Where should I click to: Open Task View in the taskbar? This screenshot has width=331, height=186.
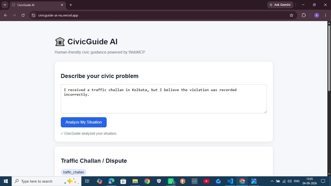point(87,181)
